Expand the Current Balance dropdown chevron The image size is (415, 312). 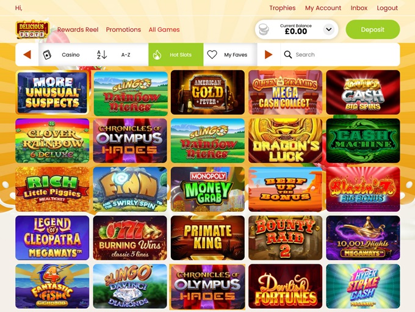tap(329, 29)
